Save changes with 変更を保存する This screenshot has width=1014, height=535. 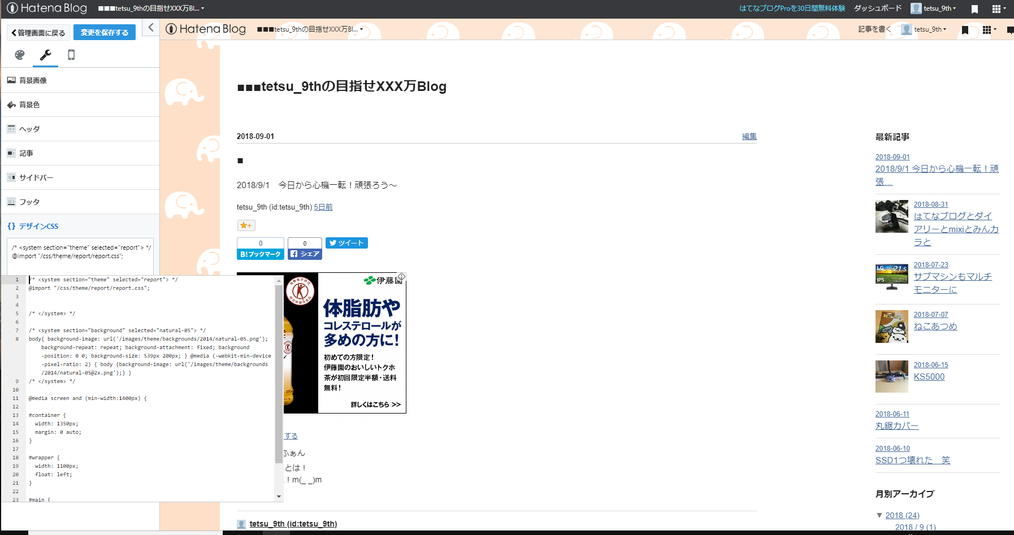104,32
